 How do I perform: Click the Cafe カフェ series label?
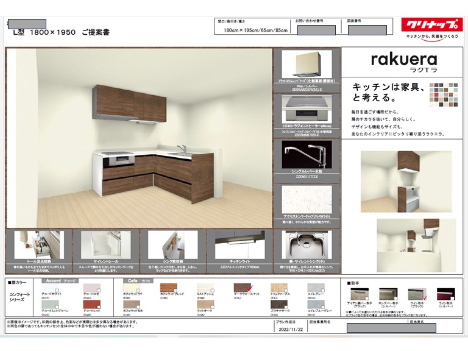138,281
